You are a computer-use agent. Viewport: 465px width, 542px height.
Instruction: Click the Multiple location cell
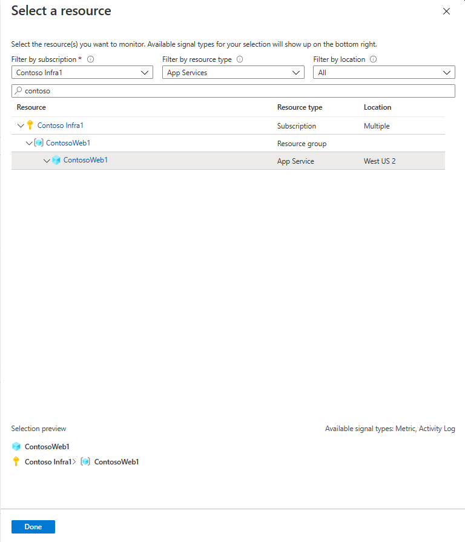pos(377,126)
